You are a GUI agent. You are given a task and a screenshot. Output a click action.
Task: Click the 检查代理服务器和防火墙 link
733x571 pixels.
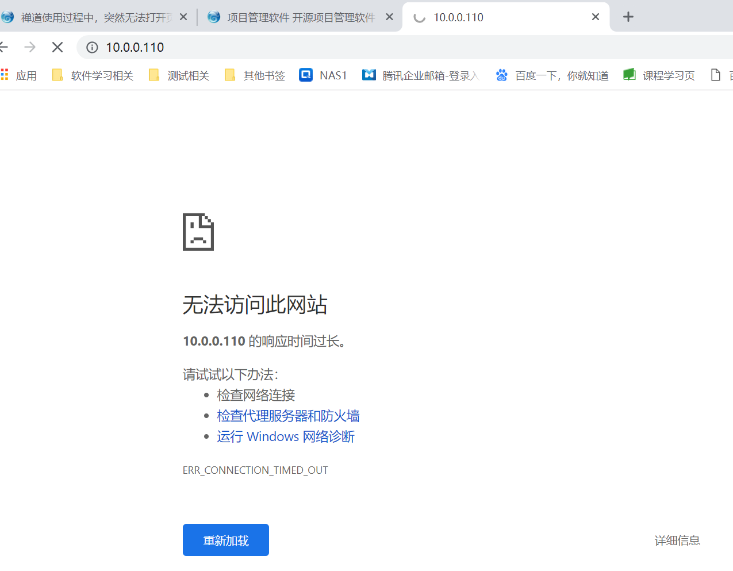(289, 416)
